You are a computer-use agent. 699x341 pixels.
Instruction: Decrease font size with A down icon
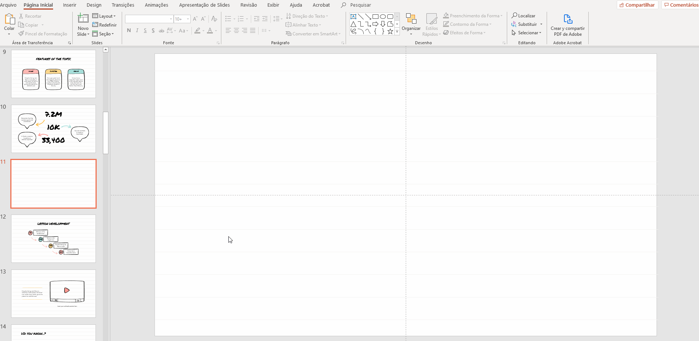click(203, 19)
